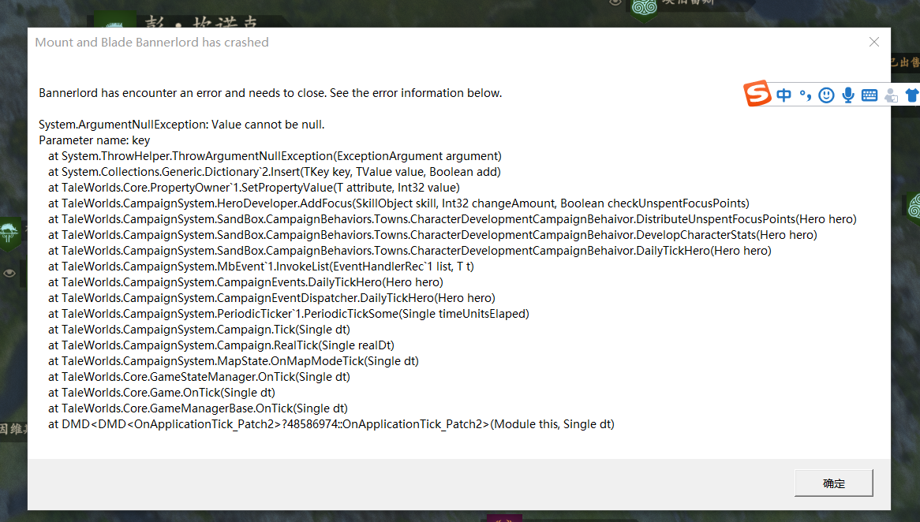Image resolution: width=920 pixels, height=522 pixels.
Task: Click the GameManagerBase.OnTick stack trace line
Action: [x=198, y=408]
